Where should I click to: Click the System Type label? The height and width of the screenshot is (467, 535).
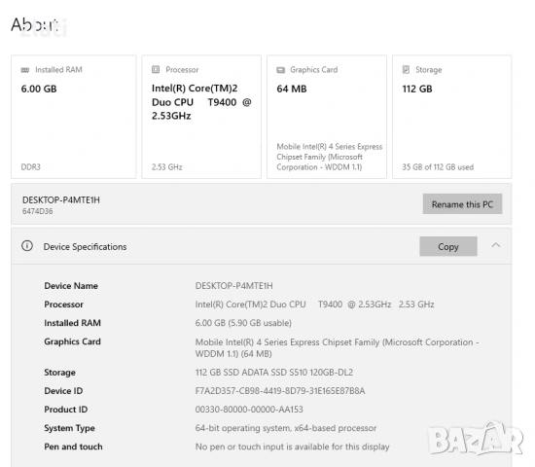click(70, 428)
